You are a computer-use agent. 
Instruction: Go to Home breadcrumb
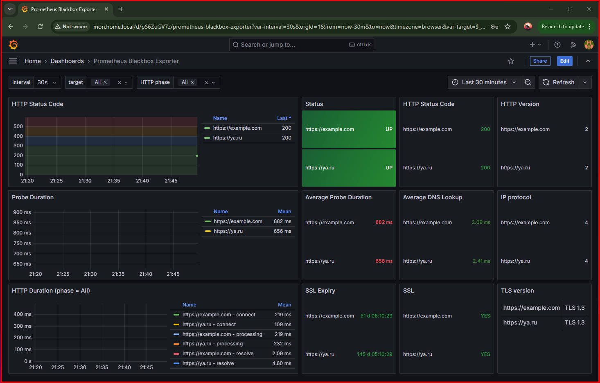tap(33, 61)
